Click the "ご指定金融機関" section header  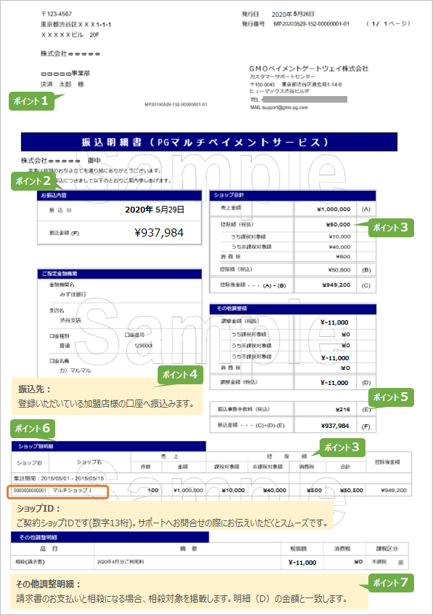pyautogui.click(x=119, y=274)
